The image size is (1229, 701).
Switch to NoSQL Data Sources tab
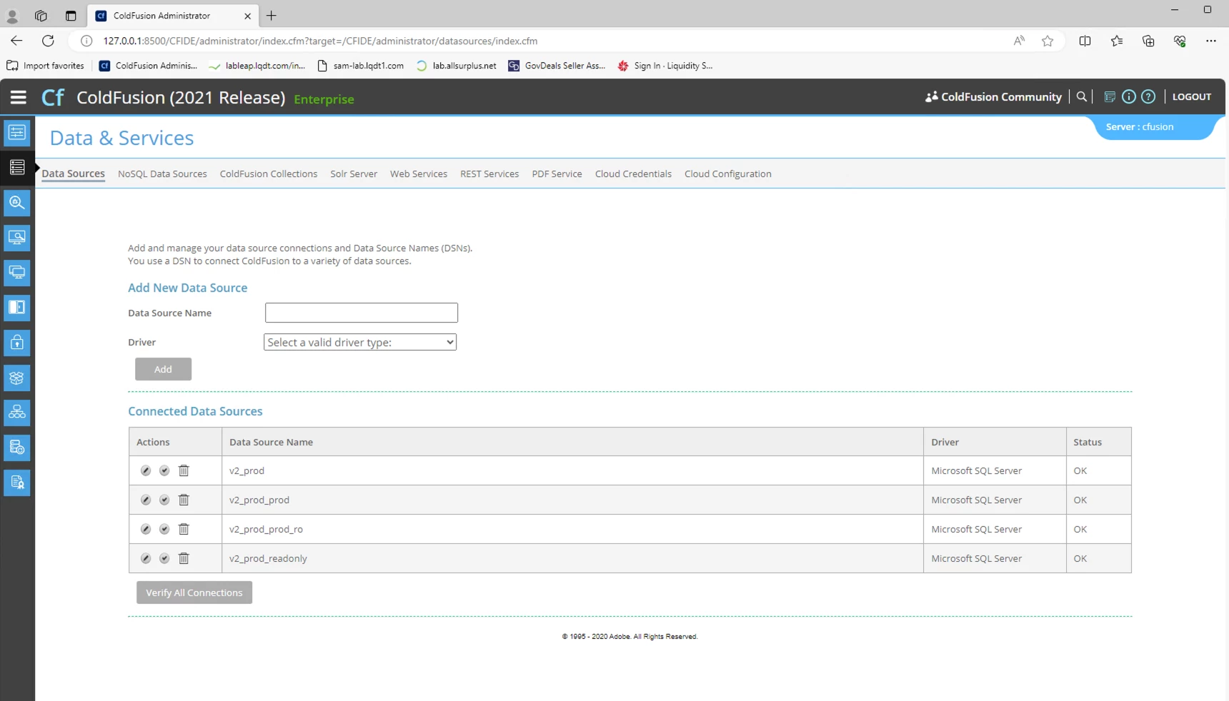tap(162, 173)
